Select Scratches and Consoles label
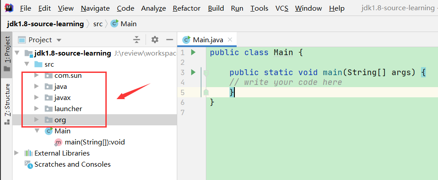This screenshot has height=180, width=438. click(x=73, y=164)
